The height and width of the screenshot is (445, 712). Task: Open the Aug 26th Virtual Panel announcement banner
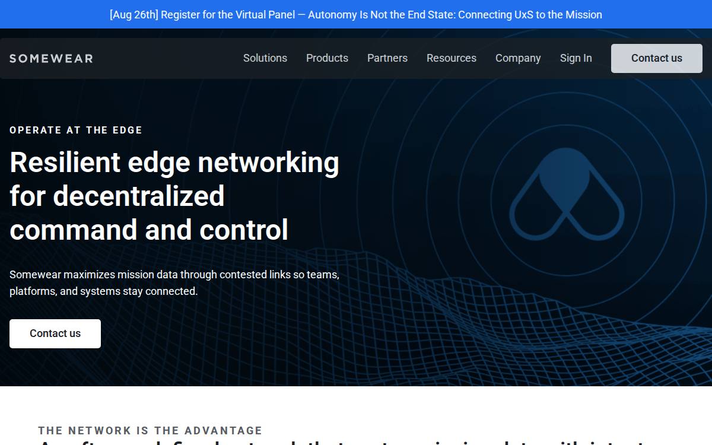(356, 14)
